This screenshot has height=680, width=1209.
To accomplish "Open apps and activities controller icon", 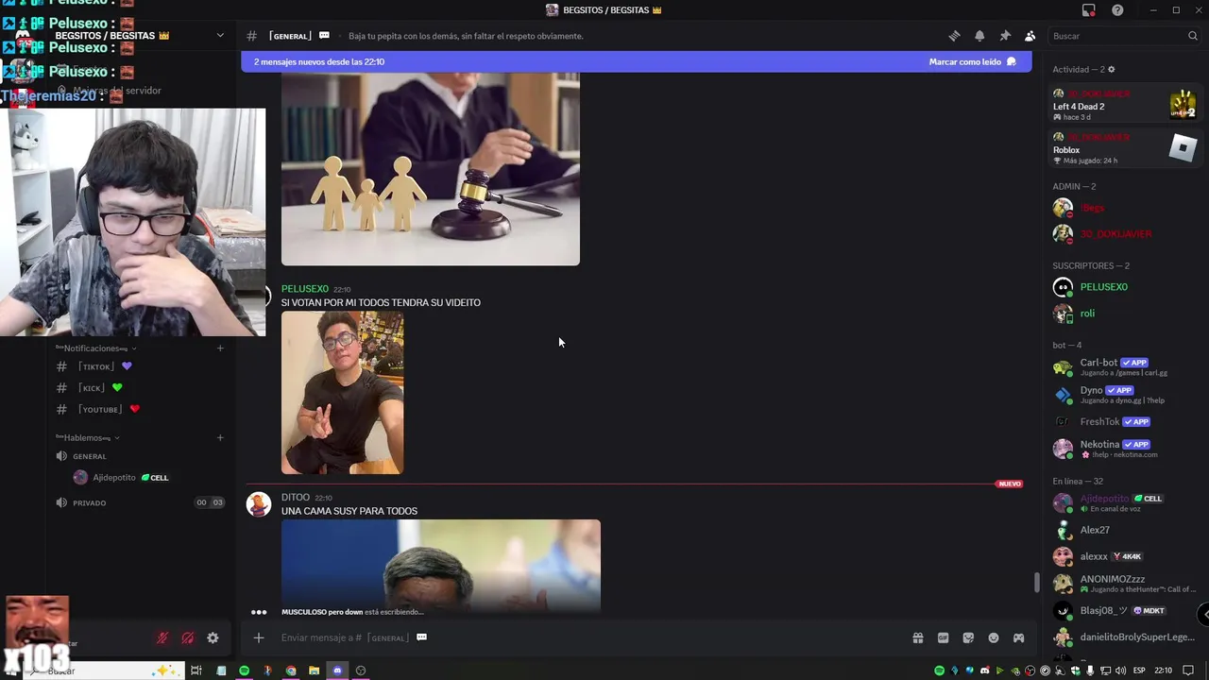I will (x=1018, y=637).
